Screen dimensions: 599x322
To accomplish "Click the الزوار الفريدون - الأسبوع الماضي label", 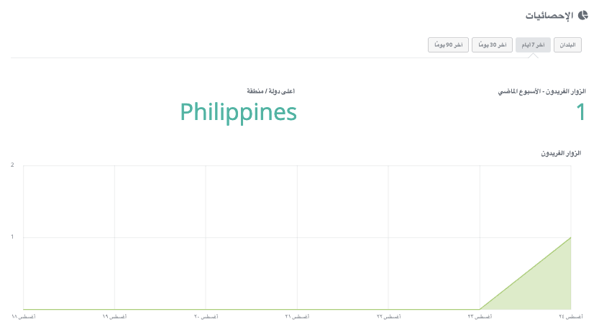I will pyautogui.click(x=541, y=92).
